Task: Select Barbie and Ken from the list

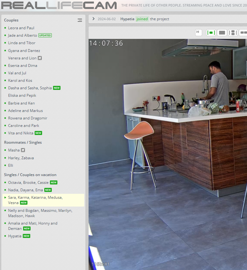Action: (22, 103)
